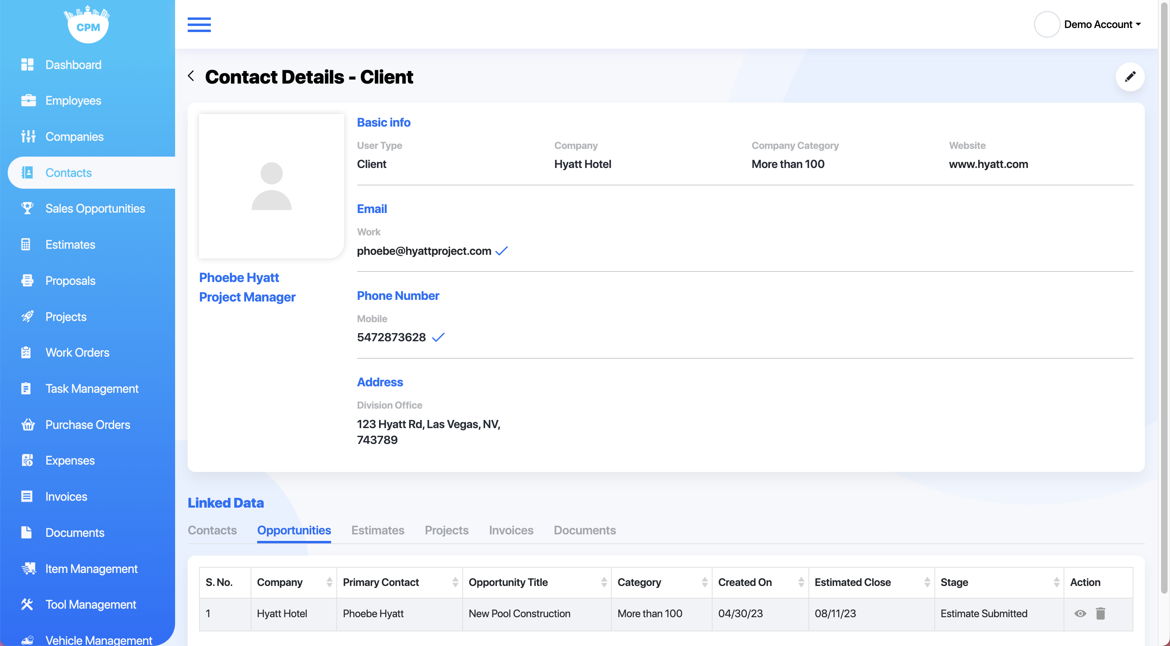Viewport: 1170px width, 646px height.
Task: Click the phoebe@hyattproject.com email address
Action: click(x=424, y=251)
